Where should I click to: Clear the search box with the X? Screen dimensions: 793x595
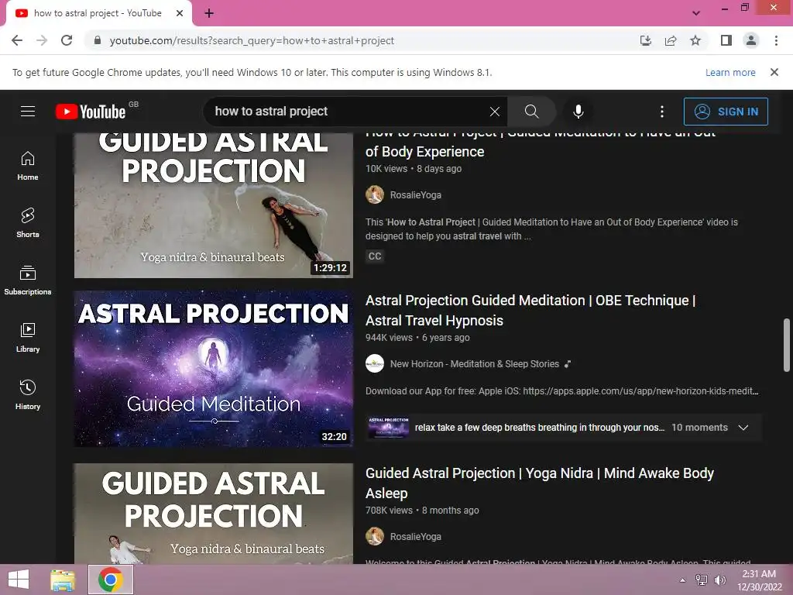click(x=495, y=112)
